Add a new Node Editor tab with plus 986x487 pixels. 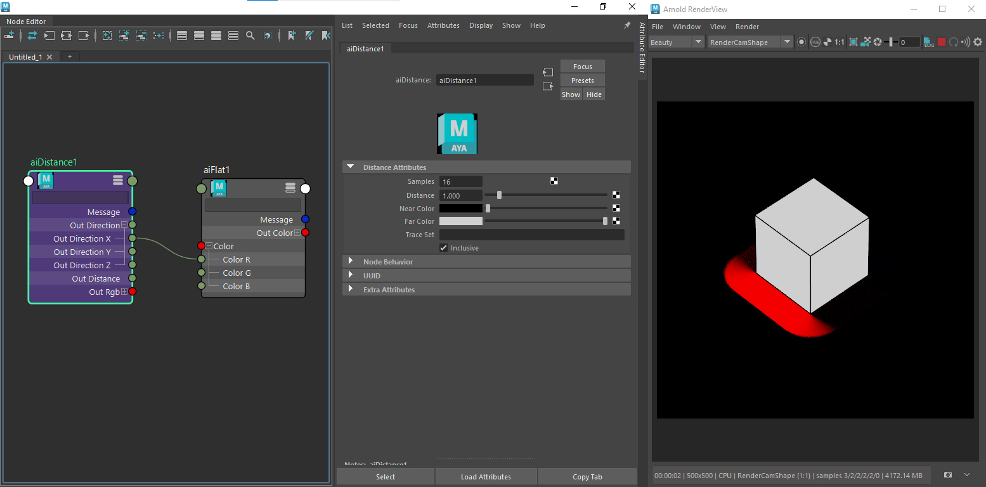coord(70,57)
